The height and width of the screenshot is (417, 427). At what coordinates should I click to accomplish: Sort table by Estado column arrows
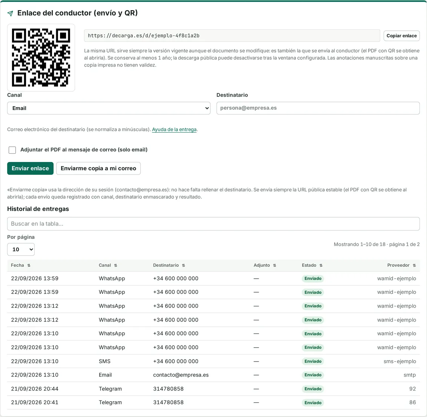321,266
